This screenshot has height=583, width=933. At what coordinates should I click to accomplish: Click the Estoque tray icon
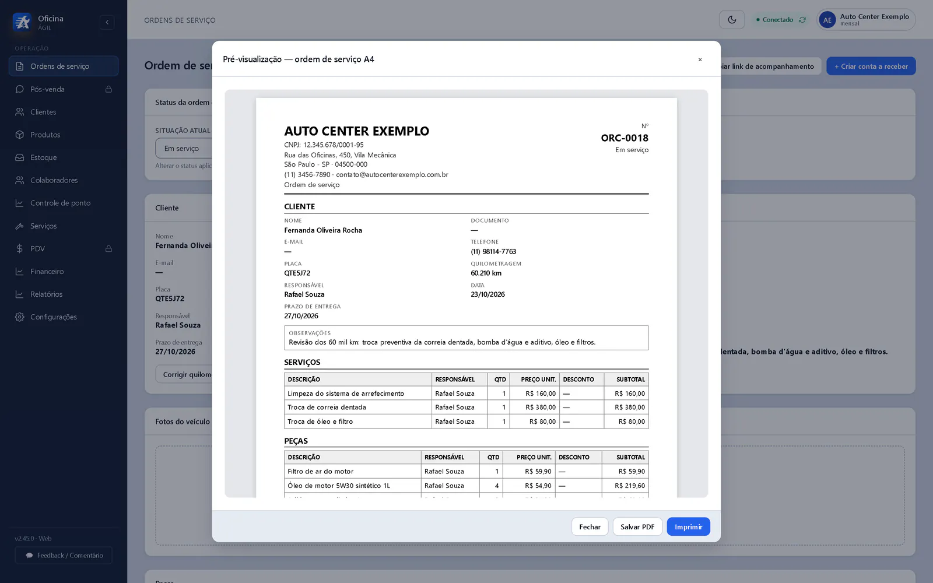click(19, 157)
